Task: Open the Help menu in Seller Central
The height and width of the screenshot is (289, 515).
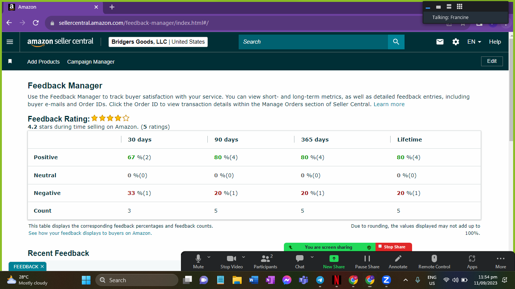Action: [495, 42]
